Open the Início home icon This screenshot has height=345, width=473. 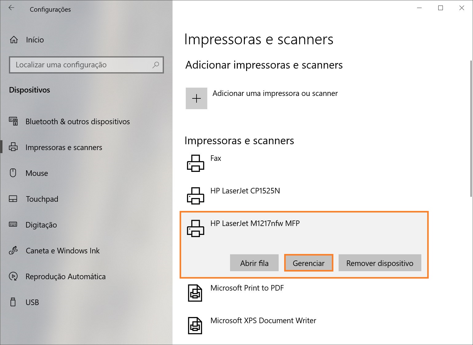[x=14, y=40]
